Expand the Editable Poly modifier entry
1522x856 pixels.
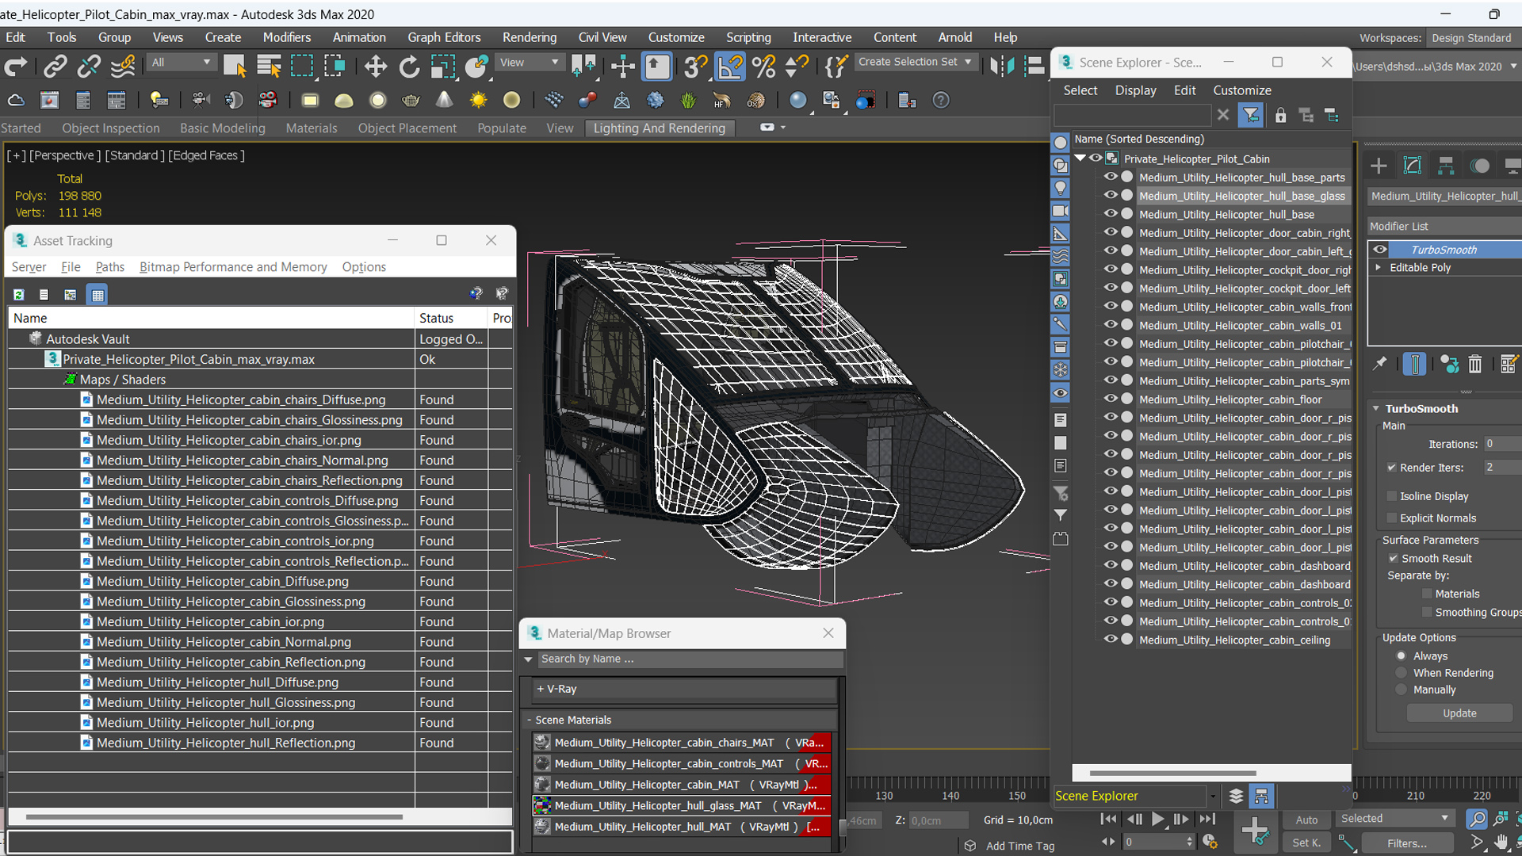(1378, 267)
